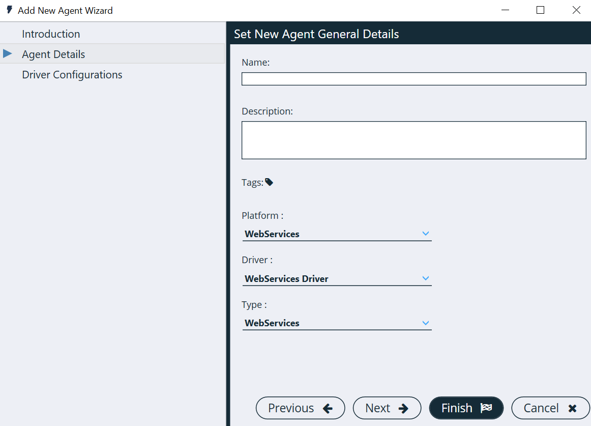Maximize the wizard window
The image size is (591, 426).
click(540, 10)
